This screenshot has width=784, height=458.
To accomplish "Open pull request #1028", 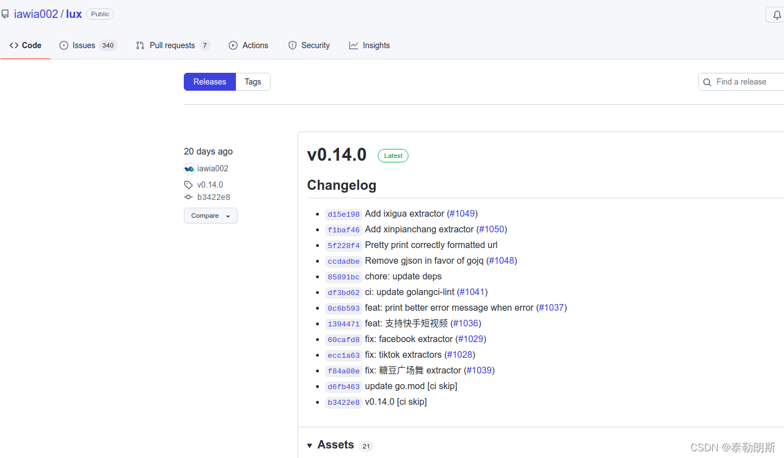I will tap(460, 354).
